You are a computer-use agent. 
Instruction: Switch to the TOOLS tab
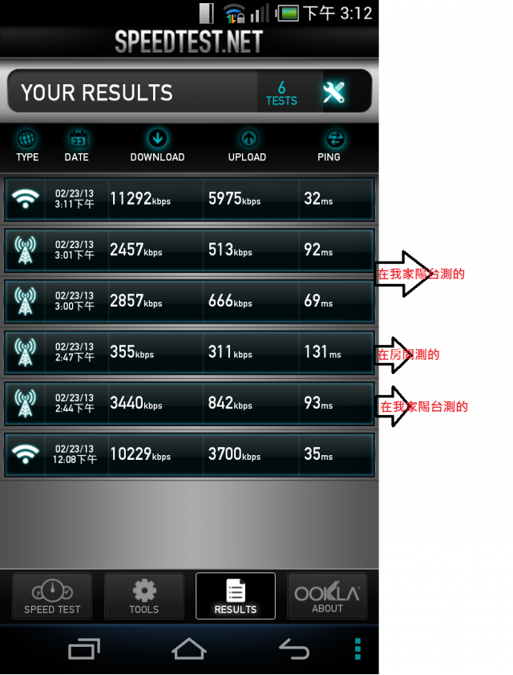144,596
